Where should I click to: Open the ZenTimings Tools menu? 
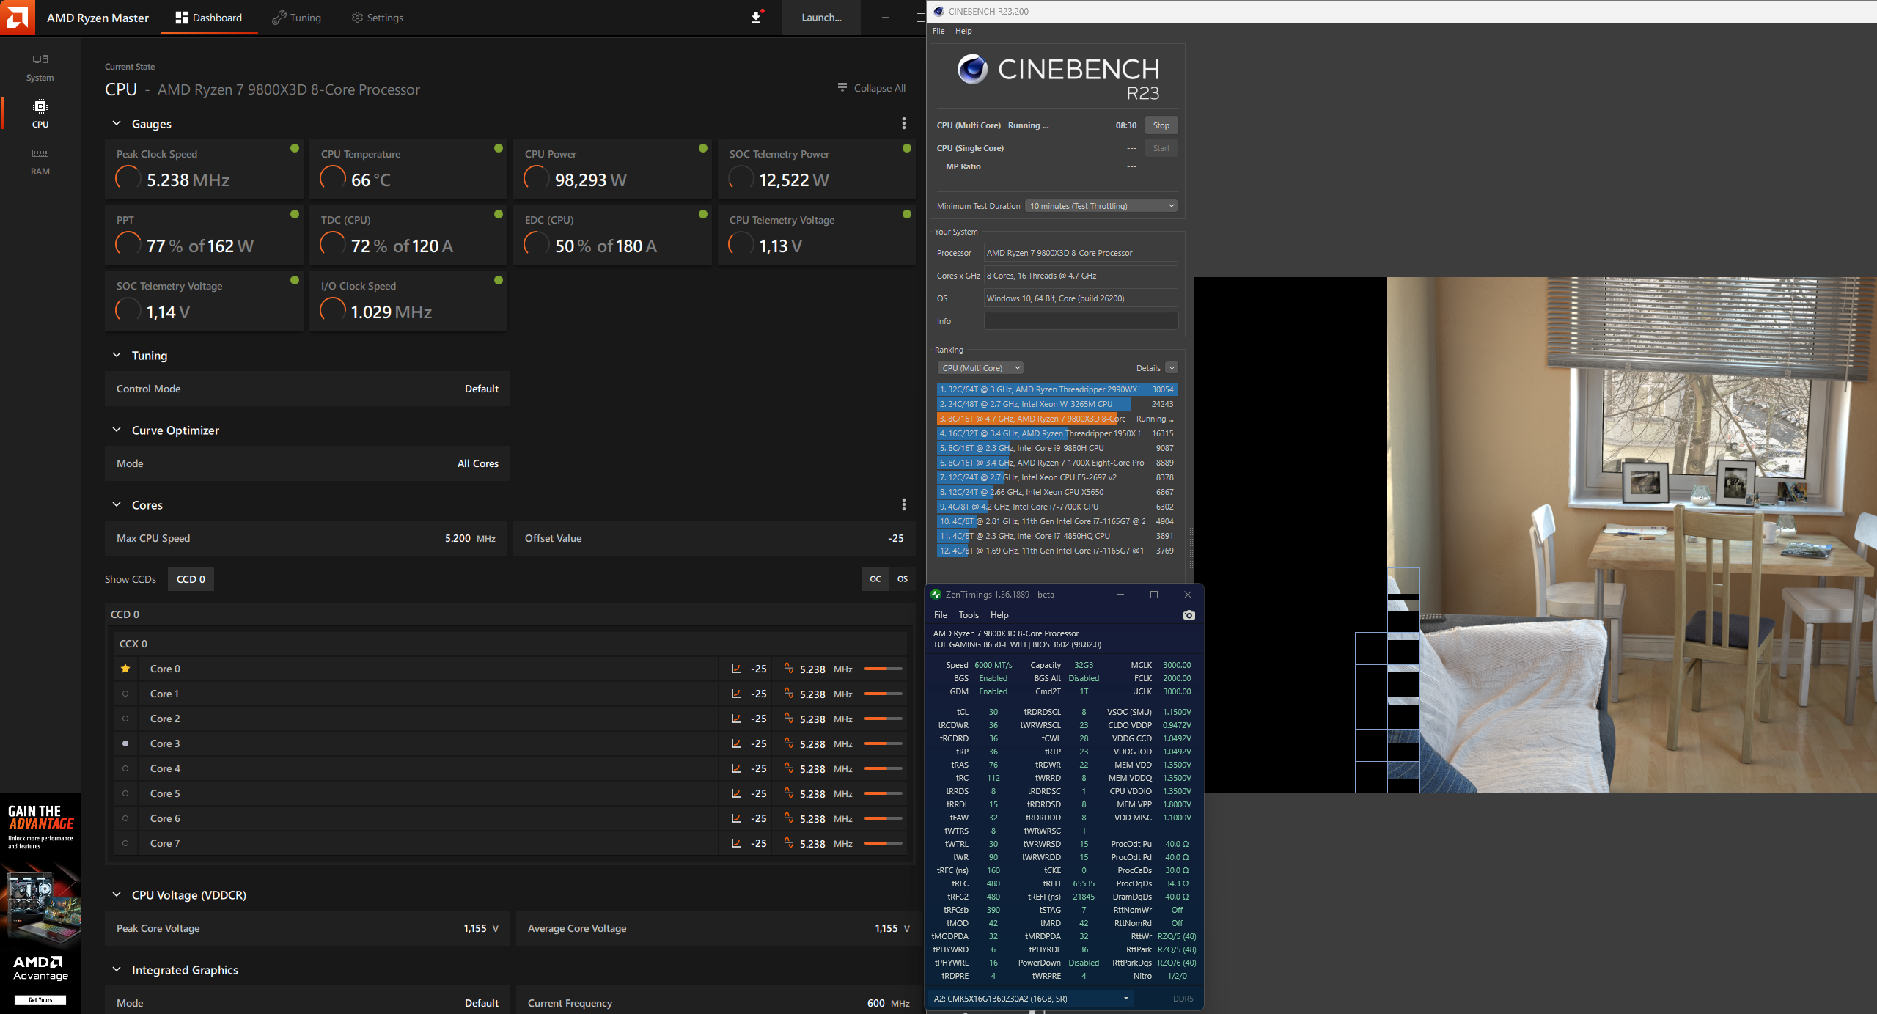tap(968, 615)
